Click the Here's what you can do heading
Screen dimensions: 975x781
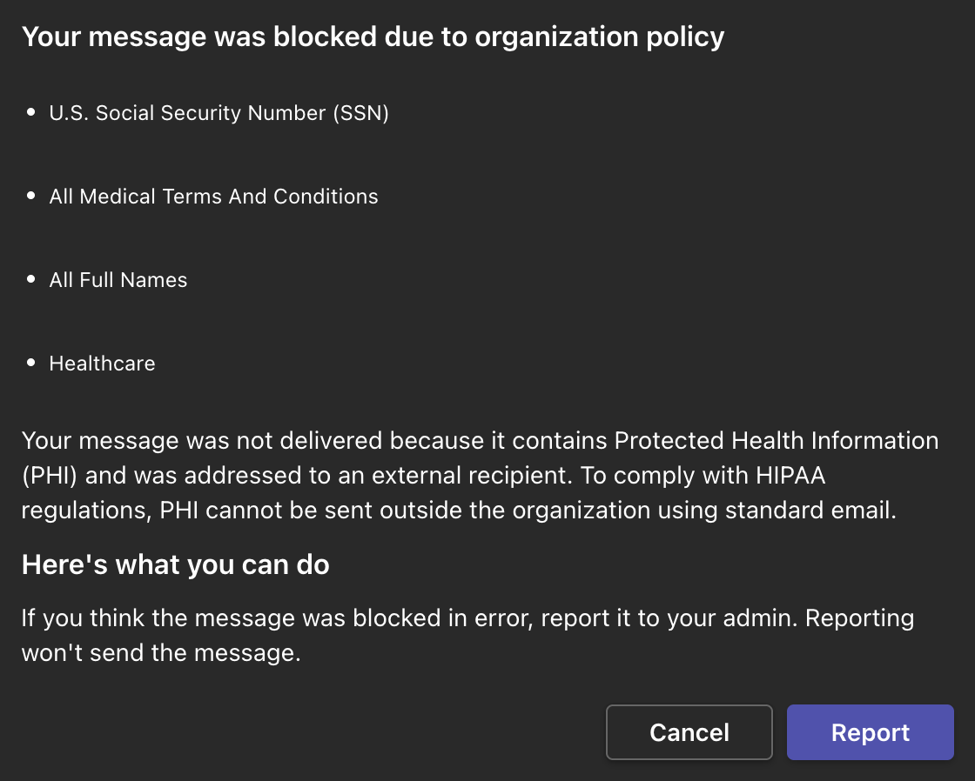point(175,565)
